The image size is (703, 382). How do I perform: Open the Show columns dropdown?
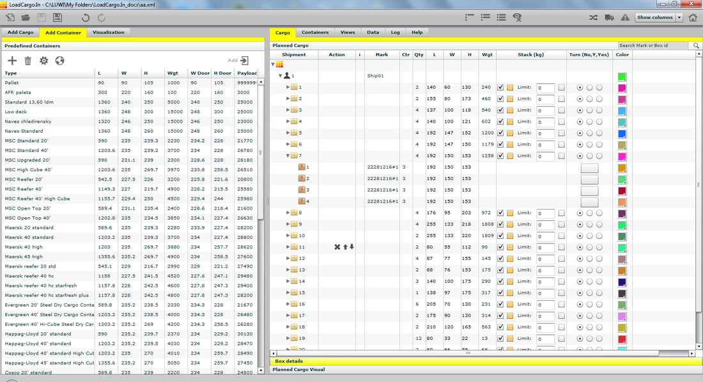[x=658, y=17]
